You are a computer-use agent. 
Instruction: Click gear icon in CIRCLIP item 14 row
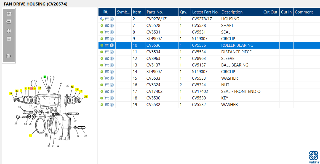tap(102, 71)
